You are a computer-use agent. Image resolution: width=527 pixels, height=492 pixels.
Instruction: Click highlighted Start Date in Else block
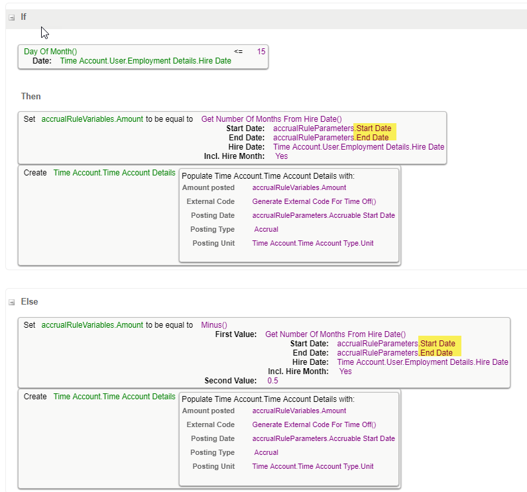pyautogui.click(x=438, y=344)
